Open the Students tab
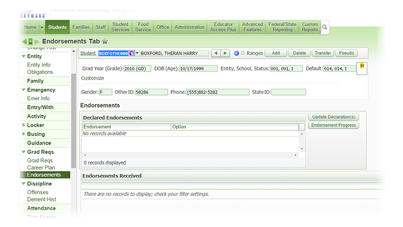 pyautogui.click(x=57, y=27)
